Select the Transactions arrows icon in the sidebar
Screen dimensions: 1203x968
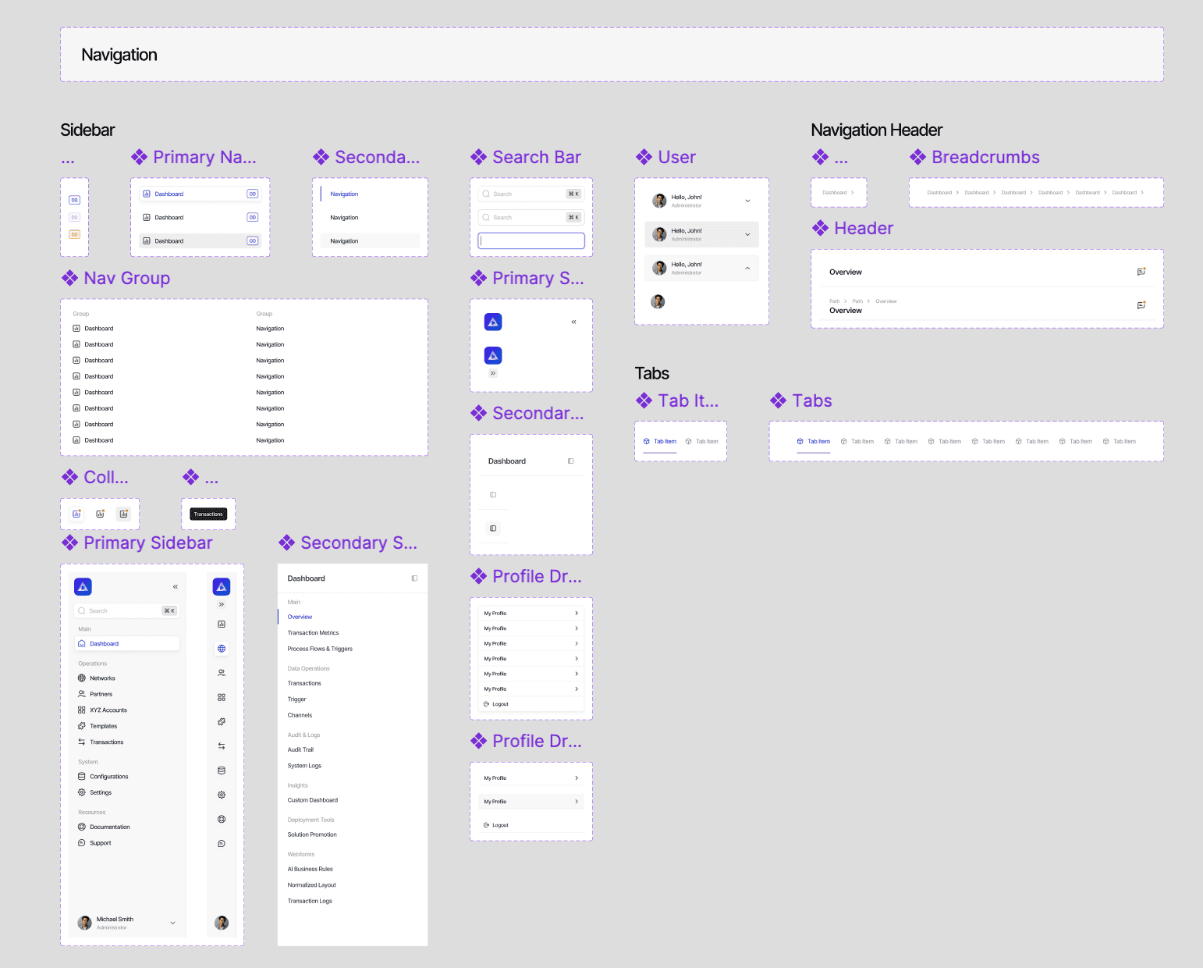coord(83,742)
